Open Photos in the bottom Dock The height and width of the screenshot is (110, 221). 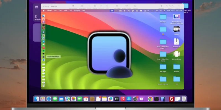tap(73, 99)
